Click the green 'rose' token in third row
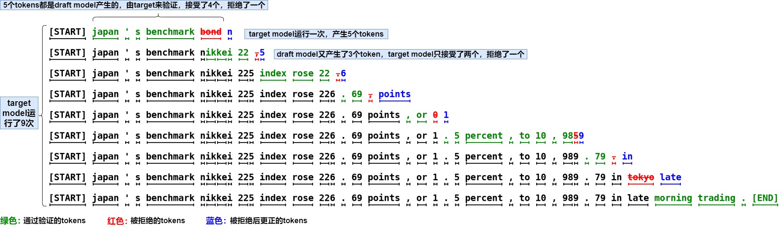Screen dimensions: 784x229 tap(303, 74)
